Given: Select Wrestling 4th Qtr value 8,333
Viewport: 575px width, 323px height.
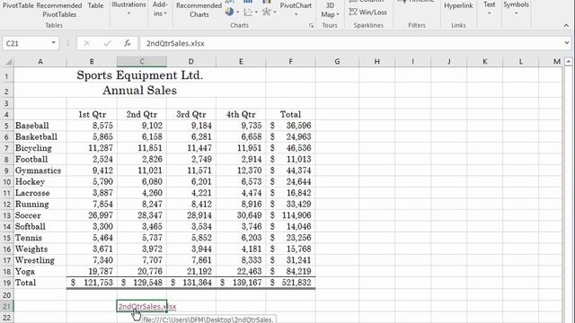Looking at the screenshot, I should click(x=241, y=260).
